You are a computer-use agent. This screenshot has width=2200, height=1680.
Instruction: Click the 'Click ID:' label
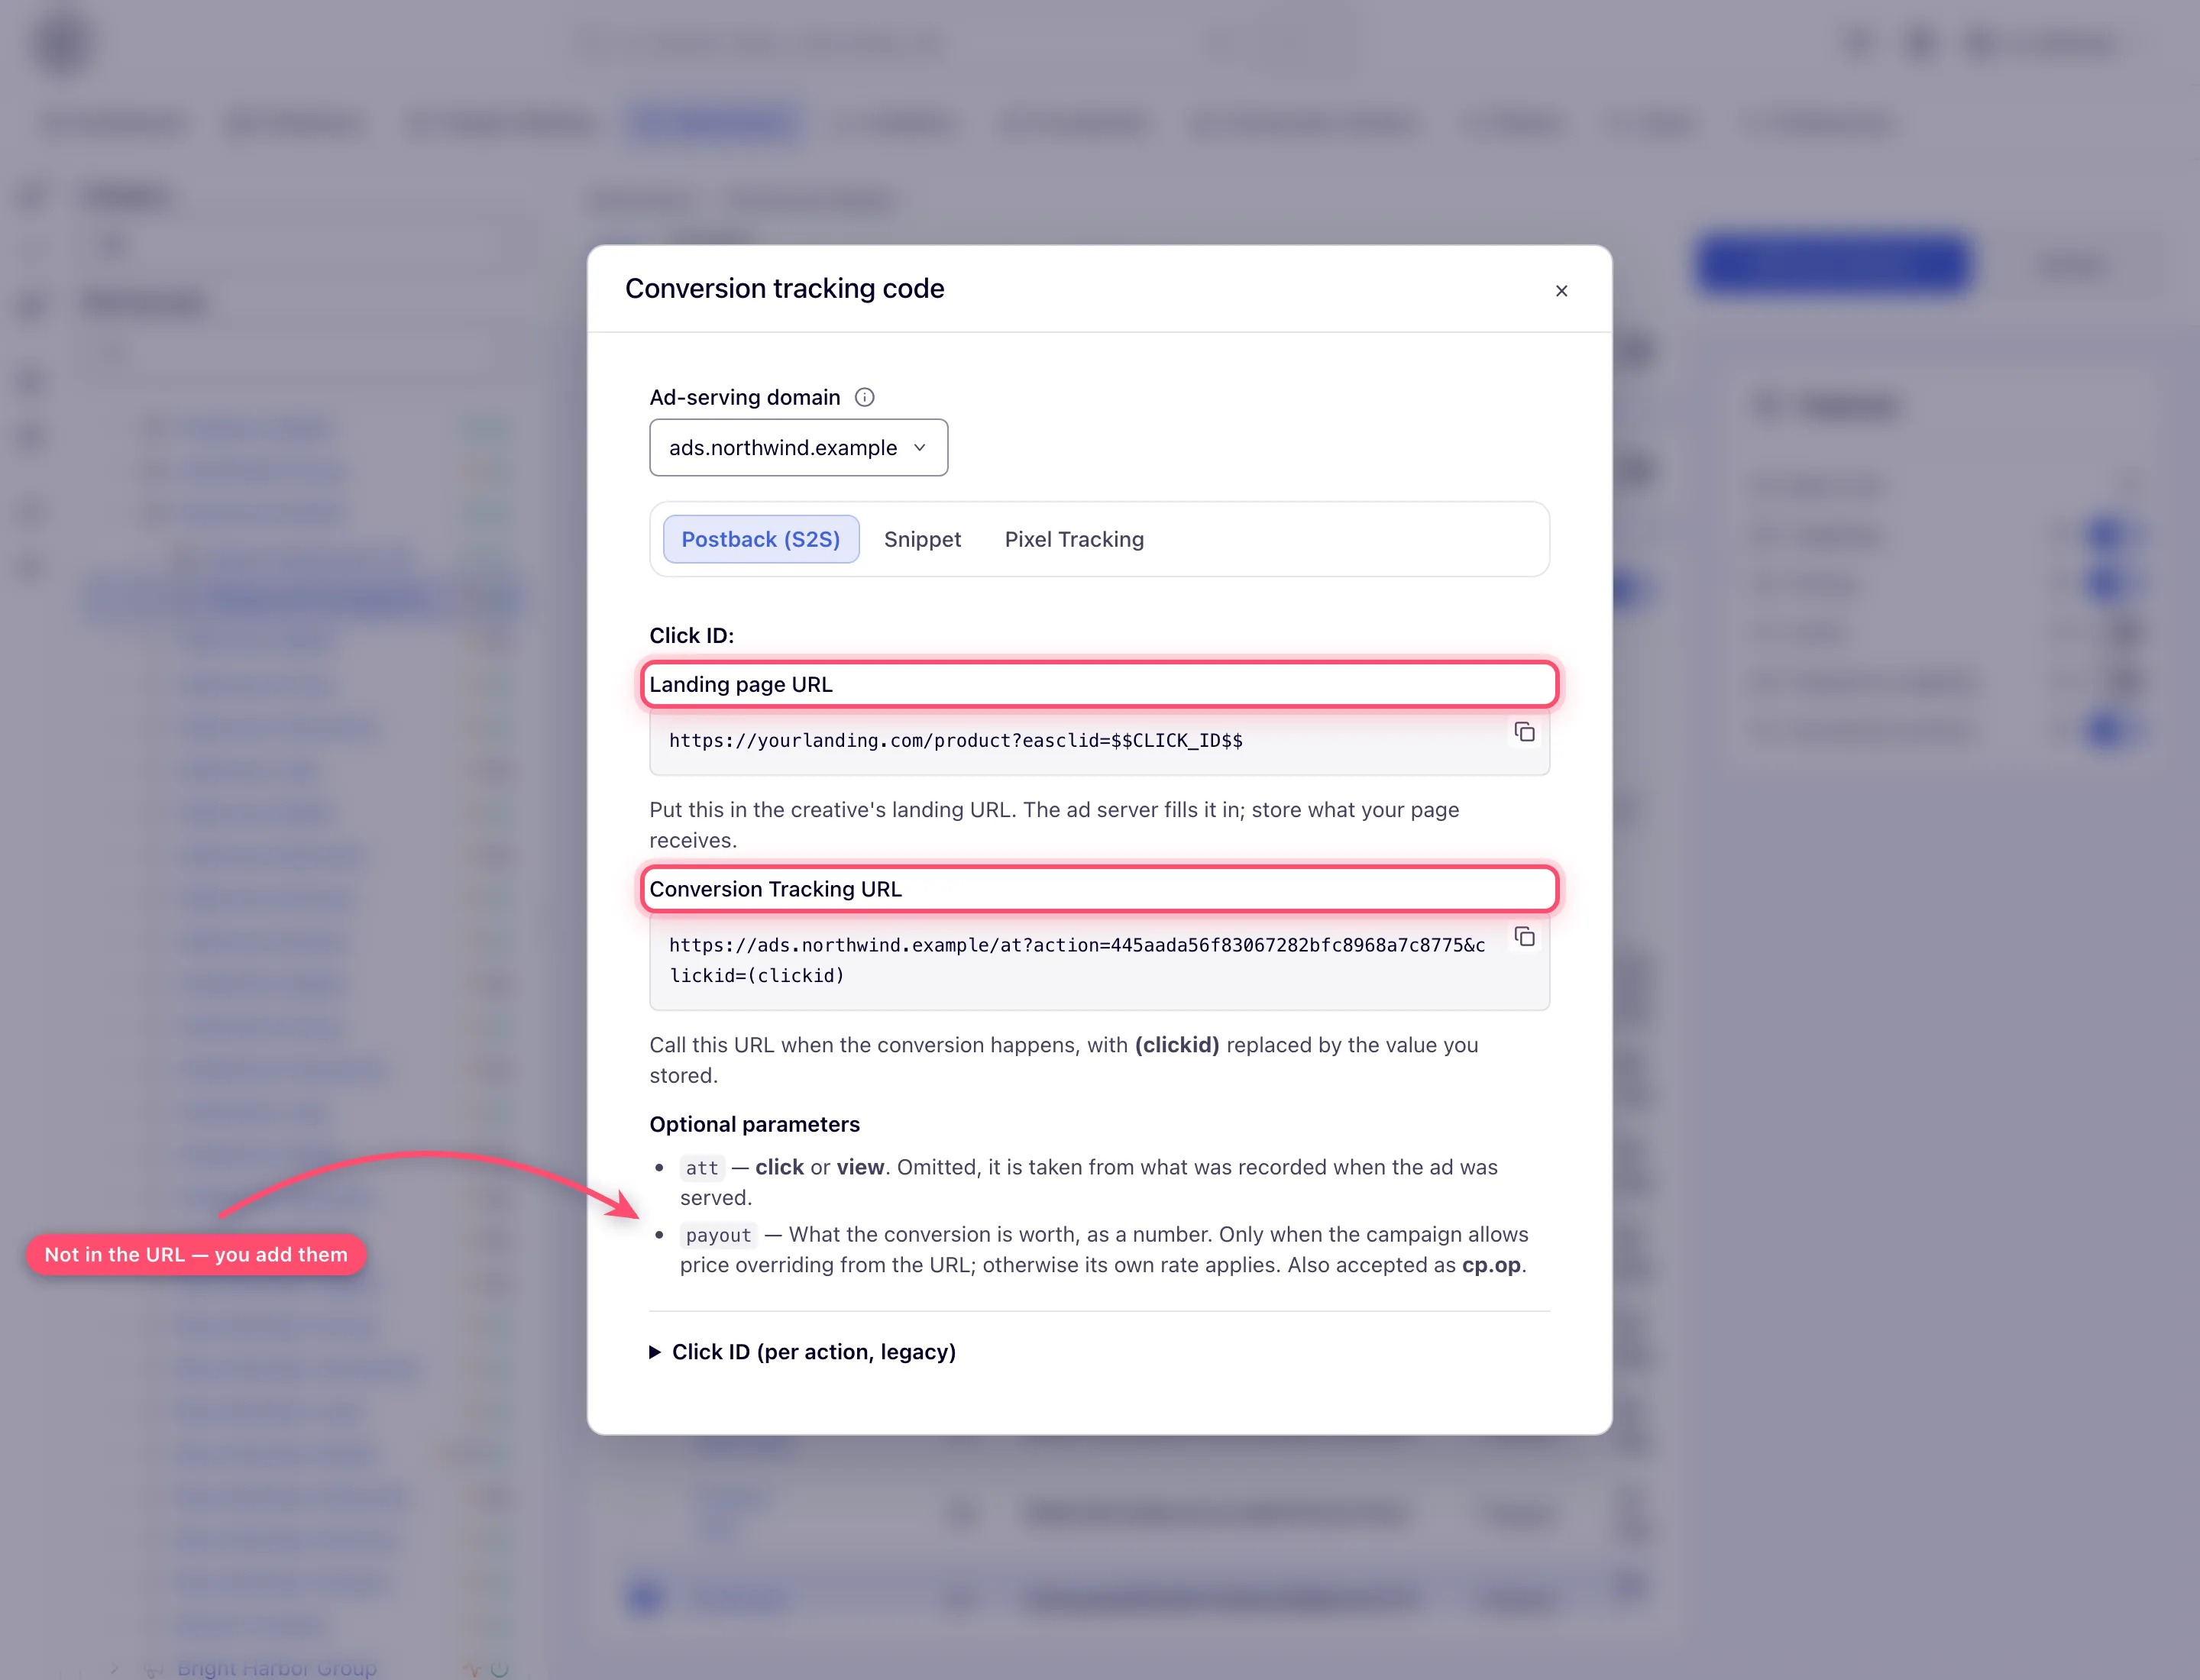tap(691, 636)
